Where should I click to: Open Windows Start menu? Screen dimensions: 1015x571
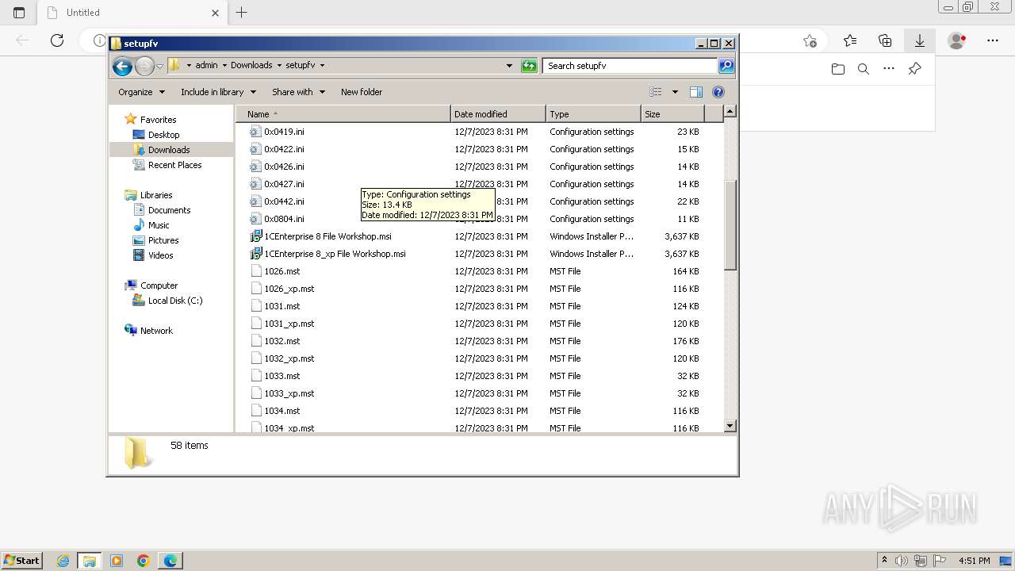click(22, 561)
